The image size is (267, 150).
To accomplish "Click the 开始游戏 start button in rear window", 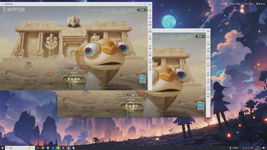I will (131, 106).
